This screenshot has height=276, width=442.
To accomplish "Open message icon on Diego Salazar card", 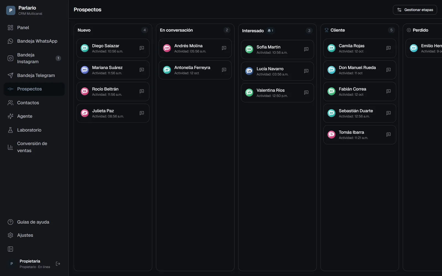I will coord(142,48).
